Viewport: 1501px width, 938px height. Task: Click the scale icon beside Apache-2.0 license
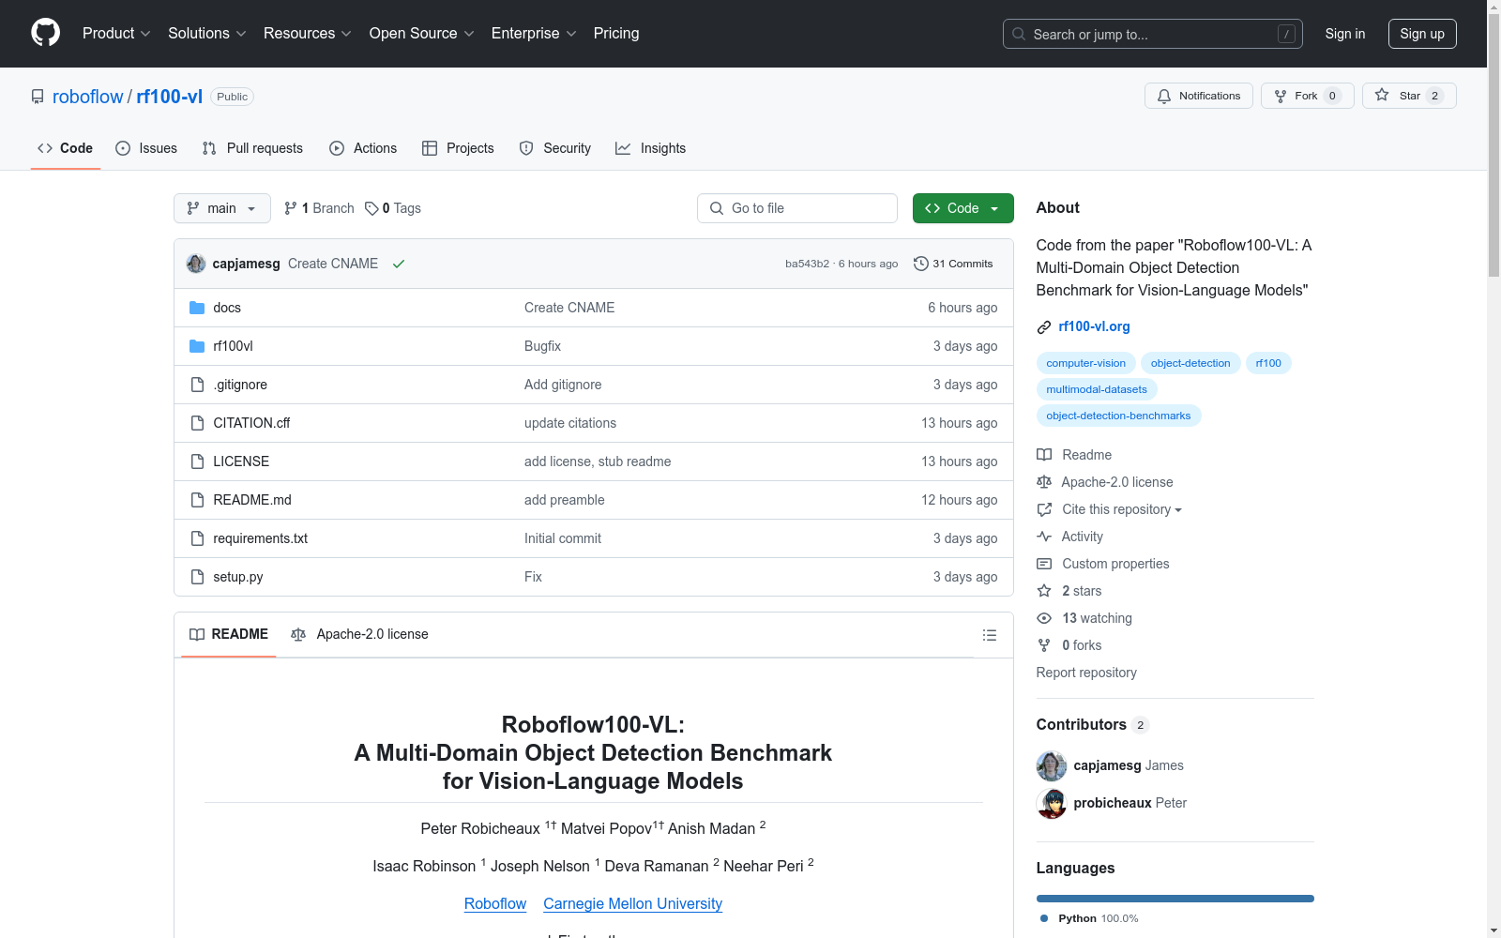coord(1044,482)
